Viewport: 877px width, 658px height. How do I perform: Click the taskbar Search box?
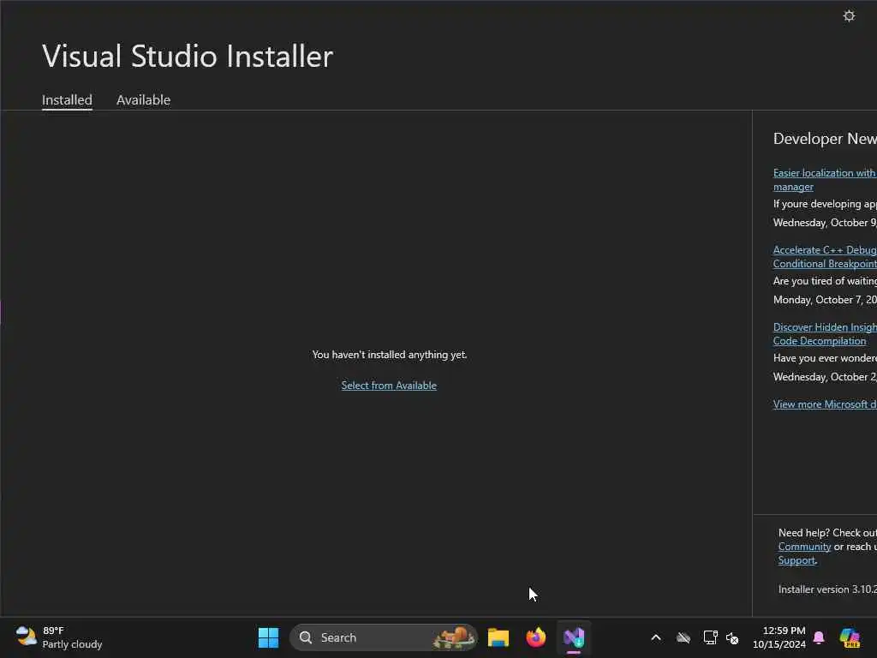tap(383, 637)
